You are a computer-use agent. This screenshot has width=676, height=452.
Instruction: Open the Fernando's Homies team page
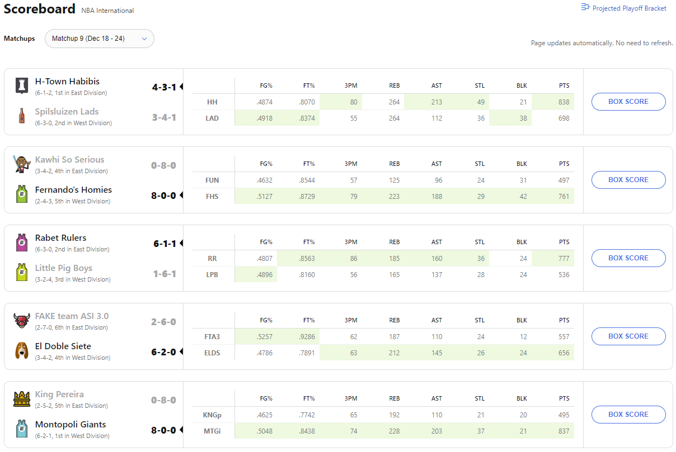coord(73,190)
